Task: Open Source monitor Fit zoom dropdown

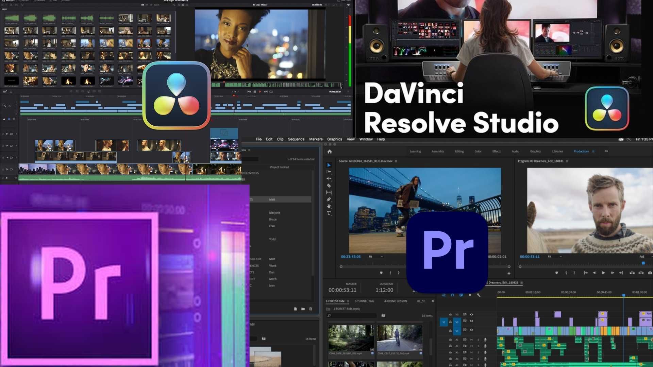Action: click(x=375, y=257)
